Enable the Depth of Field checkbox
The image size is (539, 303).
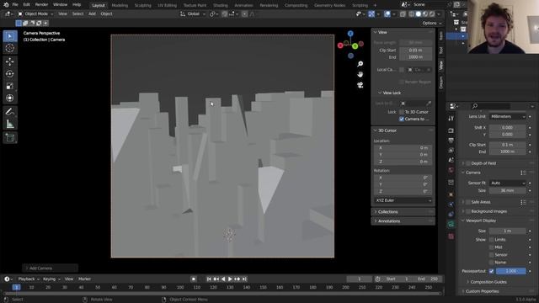(x=468, y=163)
